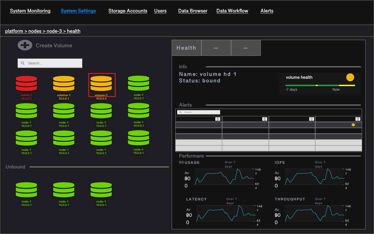This screenshot has height=234, width=374.
Task: Select the yellow voluime-1 volume icon
Action: point(64,83)
